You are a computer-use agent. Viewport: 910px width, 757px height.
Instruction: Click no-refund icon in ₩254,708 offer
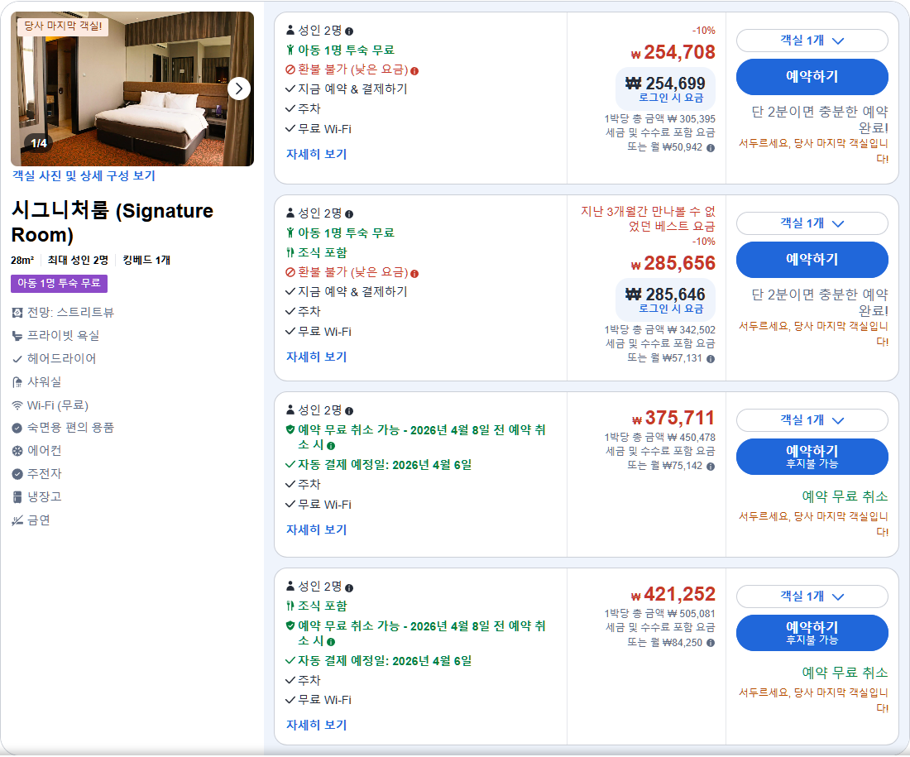tap(290, 70)
